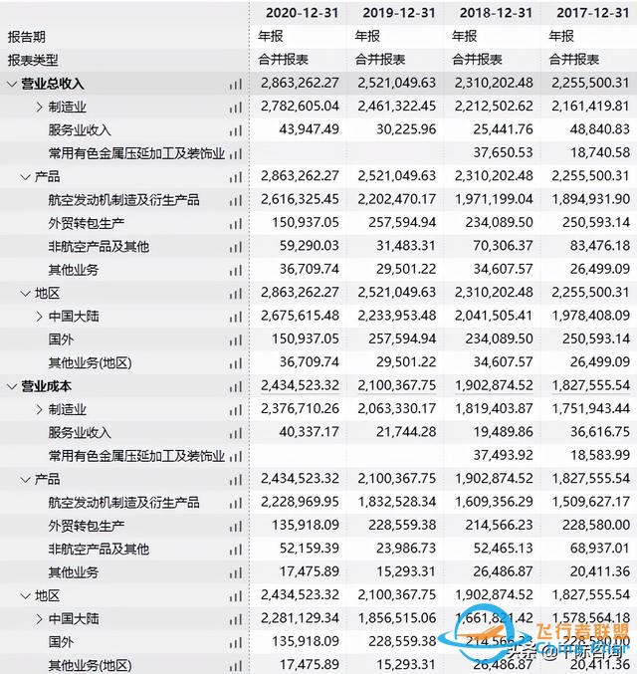Screen dimensions: 637x674
Task: Select the 2018-12-31 column header
Action: click(x=496, y=13)
